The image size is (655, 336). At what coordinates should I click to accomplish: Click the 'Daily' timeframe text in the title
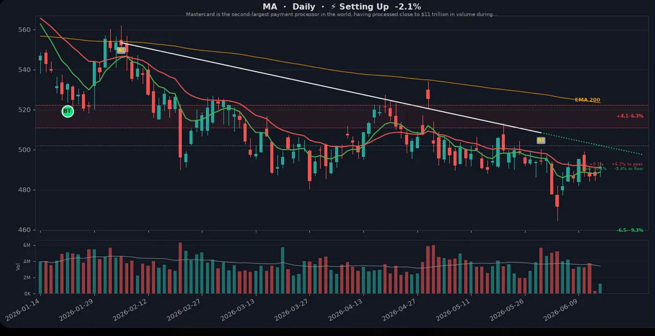click(x=304, y=7)
